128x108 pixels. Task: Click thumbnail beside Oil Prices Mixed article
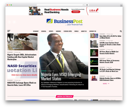(x=94, y=53)
